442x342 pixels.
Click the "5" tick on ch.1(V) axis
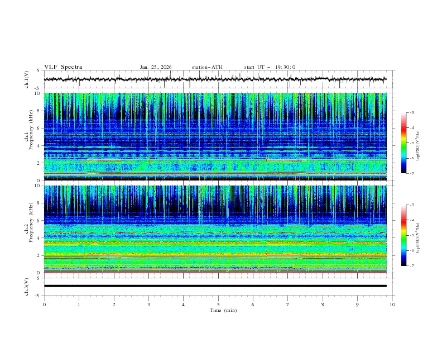[x=39, y=71]
